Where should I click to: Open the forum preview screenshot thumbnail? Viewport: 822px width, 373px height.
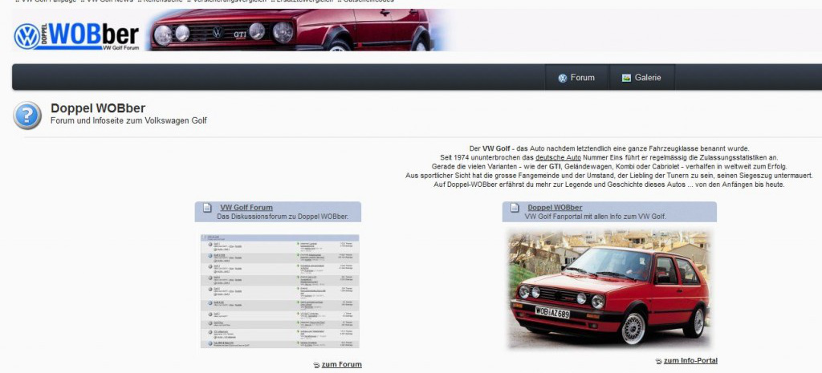point(279,291)
